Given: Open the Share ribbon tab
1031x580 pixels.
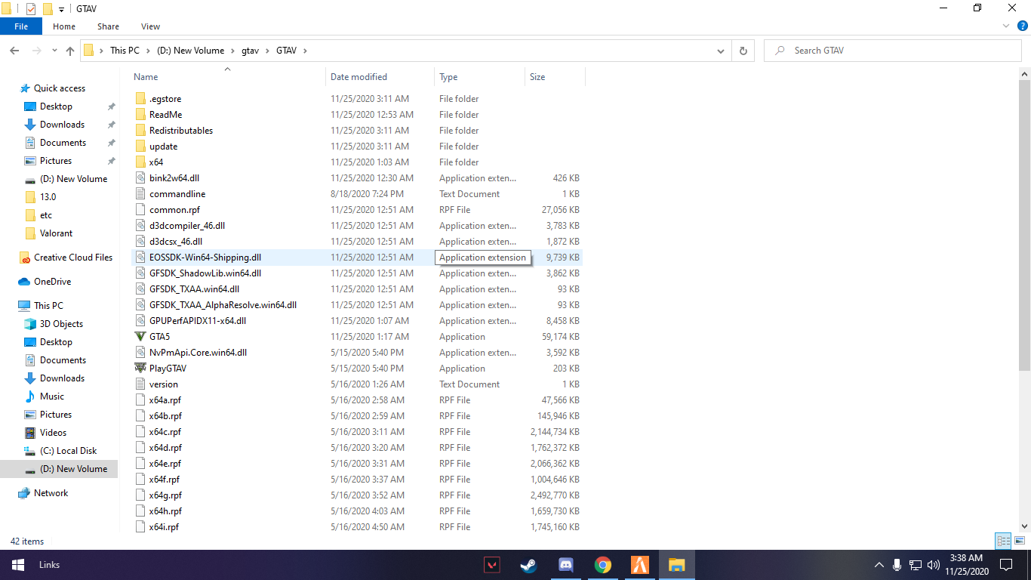Looking at the screenshot, I should [108, 26].
